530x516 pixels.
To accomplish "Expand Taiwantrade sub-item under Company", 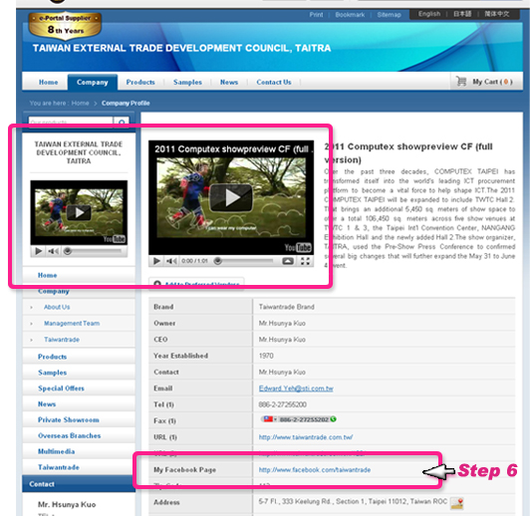I will pyautogui.click(x=62, y=340).
